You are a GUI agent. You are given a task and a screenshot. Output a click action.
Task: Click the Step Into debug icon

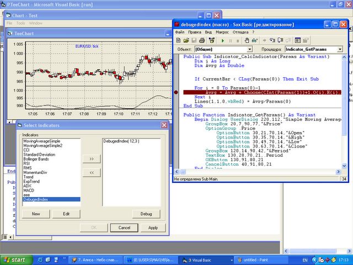[272, 40]
